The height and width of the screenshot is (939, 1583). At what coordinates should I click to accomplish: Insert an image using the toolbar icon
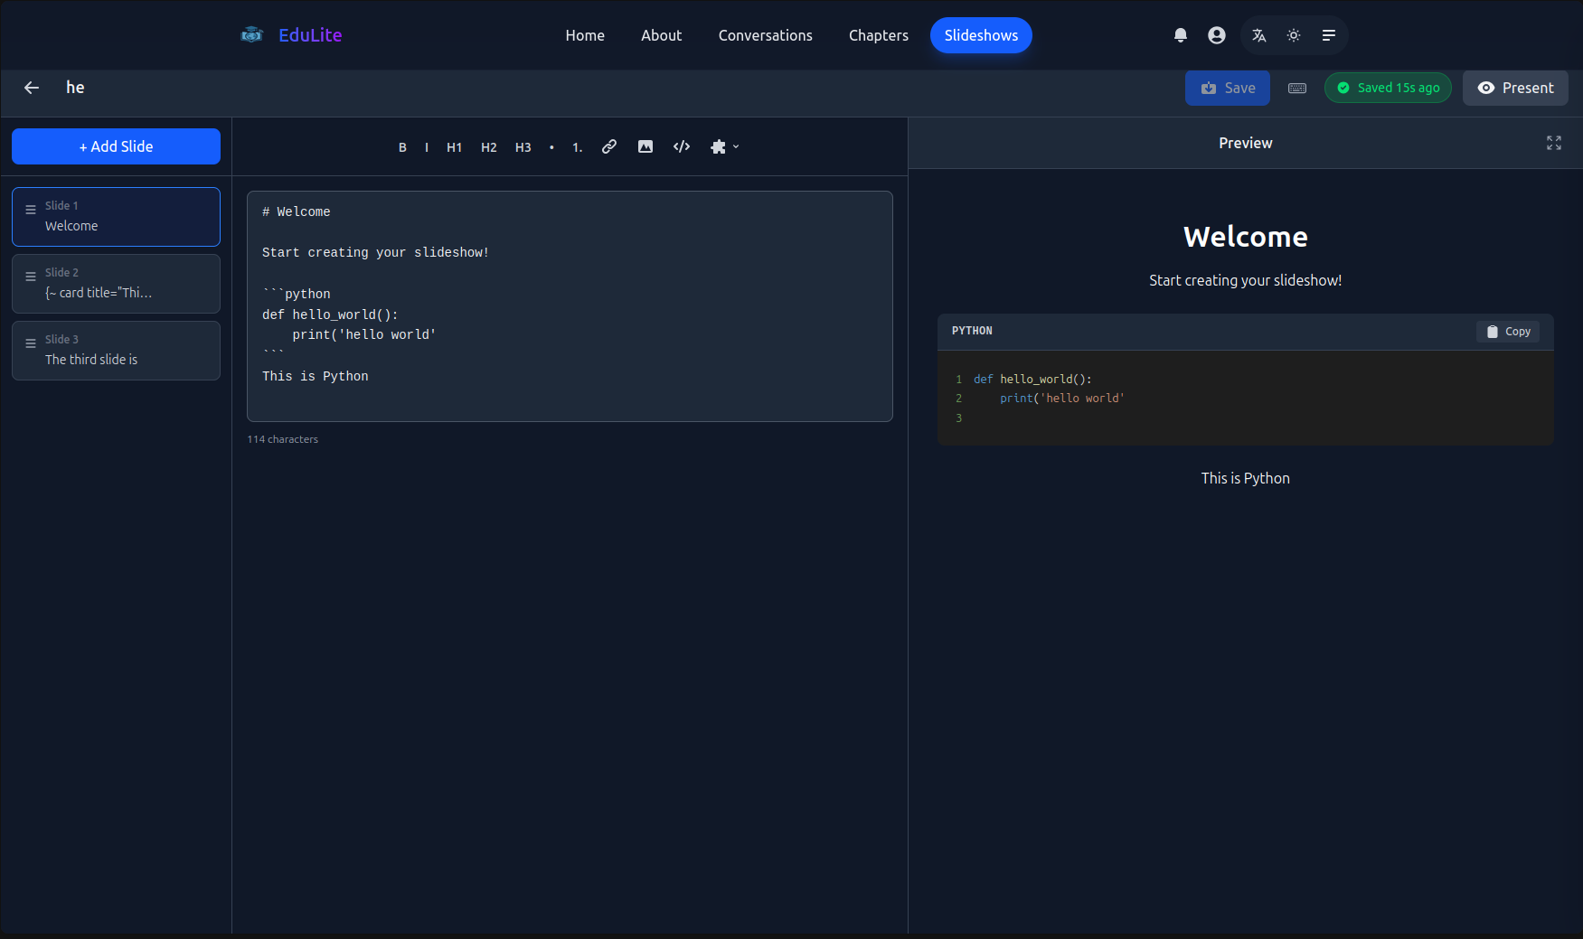[645, 146]
